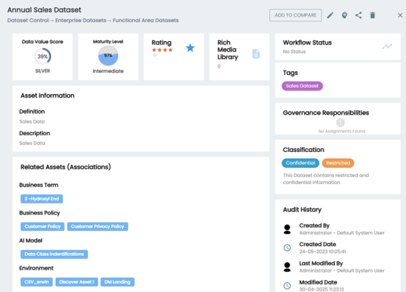Delete dataset using trash icon

pyautogui.click(x=372, y=15)
